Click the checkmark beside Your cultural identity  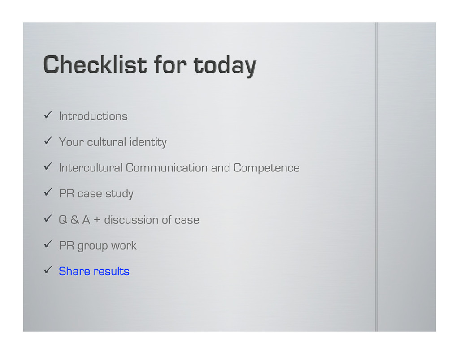click(48, 141)
